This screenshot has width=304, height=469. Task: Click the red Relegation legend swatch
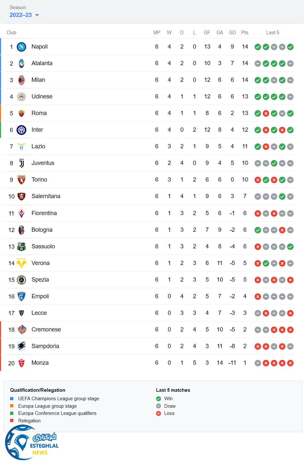point(12,421)
